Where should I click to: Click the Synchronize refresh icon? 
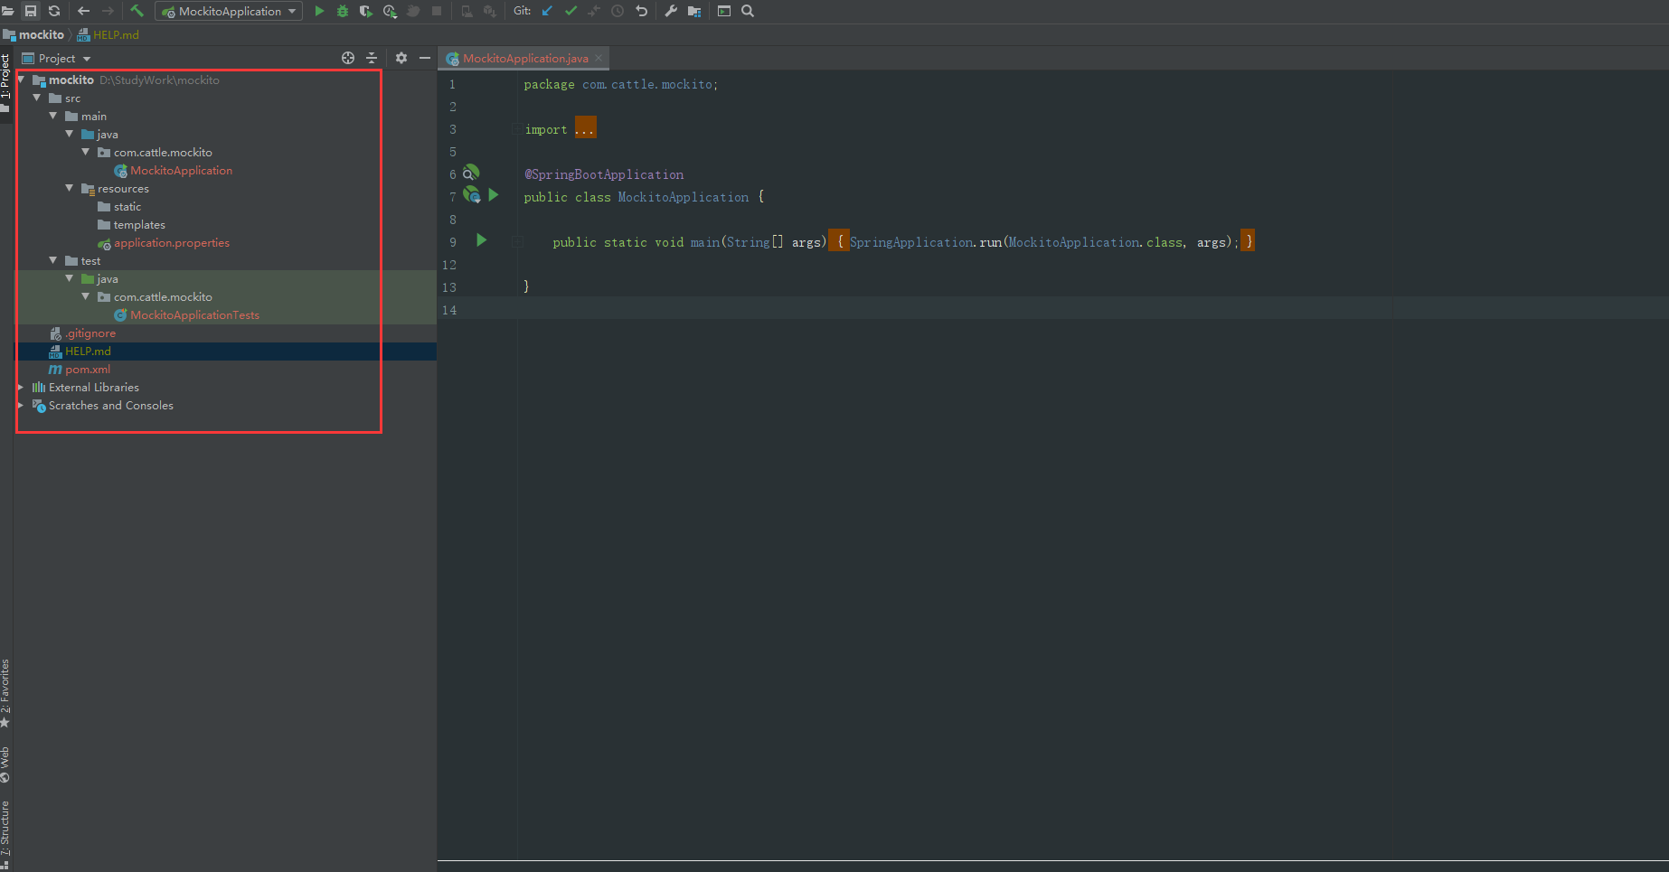tap(54, 11)
